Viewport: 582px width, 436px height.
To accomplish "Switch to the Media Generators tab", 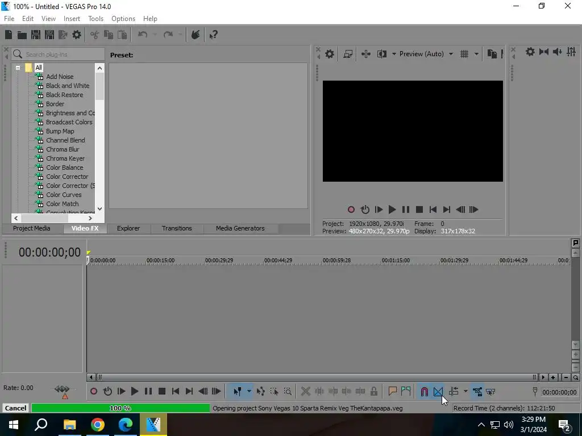I will coord(240,228).
